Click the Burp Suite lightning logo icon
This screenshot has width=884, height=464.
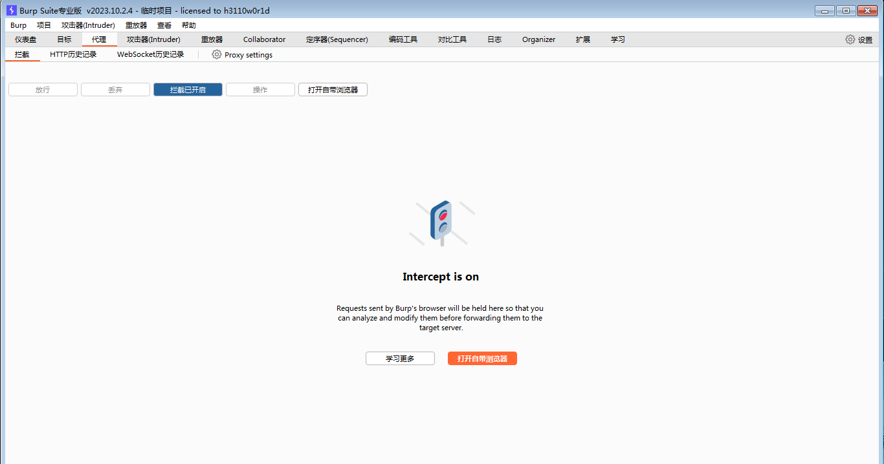tap(12, 10)
